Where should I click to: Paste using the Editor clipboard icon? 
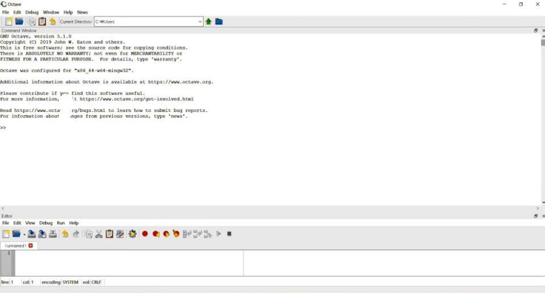(109, 234)
